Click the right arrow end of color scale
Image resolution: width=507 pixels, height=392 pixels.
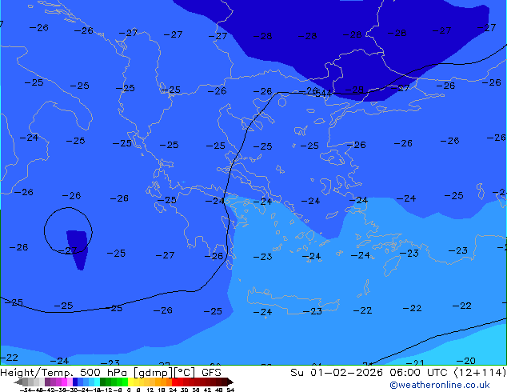[x=230, y=382]
